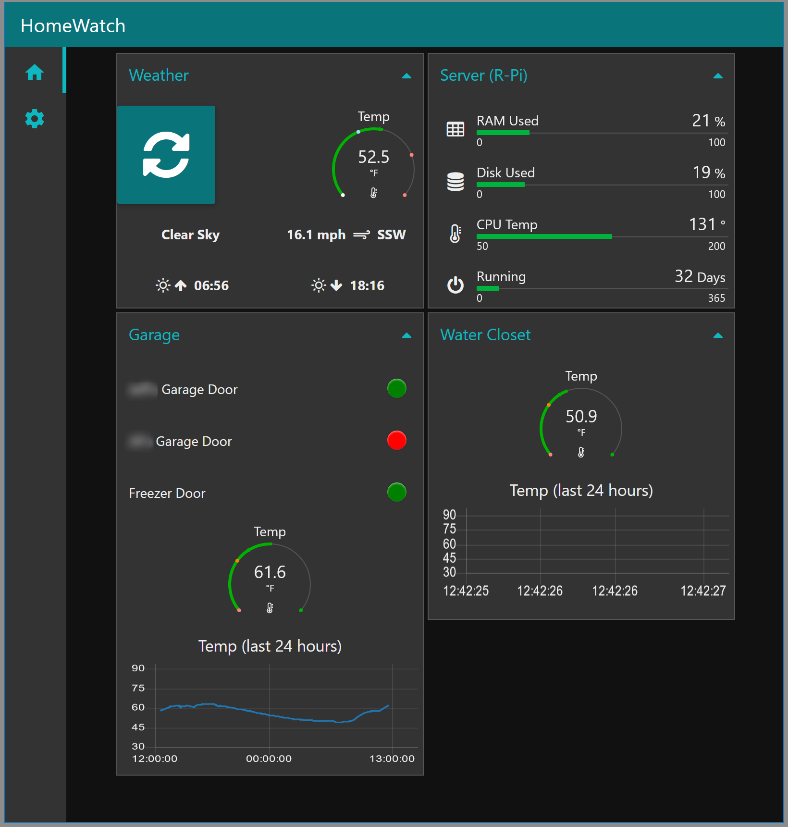788x827 pixels.
Task: Click the weather refresh button
Action: [166, 155]
